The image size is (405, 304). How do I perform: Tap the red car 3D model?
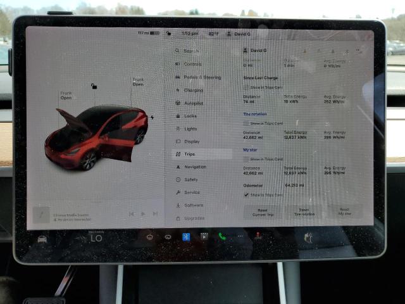click(x=96, y=137)
